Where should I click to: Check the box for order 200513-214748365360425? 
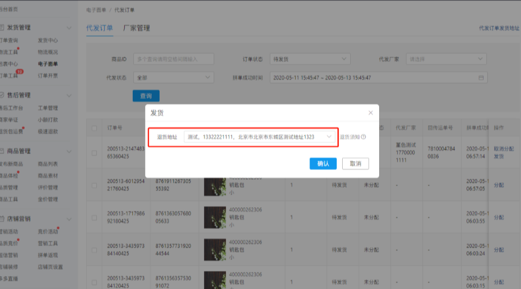pos(95,153)
